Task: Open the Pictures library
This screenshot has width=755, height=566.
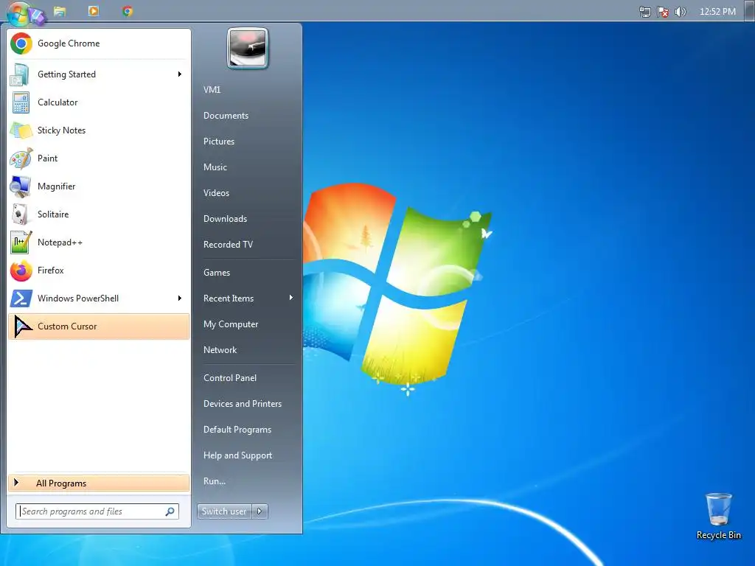Action: [218, 141]
